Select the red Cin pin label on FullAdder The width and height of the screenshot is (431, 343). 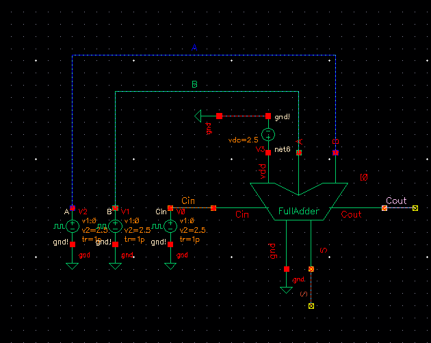pos(242,214)
